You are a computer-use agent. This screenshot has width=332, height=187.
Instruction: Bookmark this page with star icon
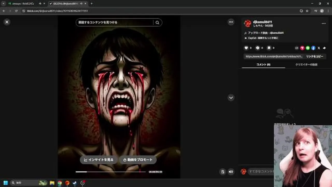click(x=307, y=11)
